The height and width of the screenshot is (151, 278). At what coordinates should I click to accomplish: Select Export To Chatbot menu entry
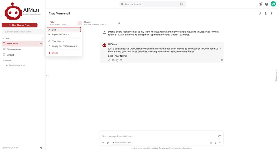click(64, 34)
